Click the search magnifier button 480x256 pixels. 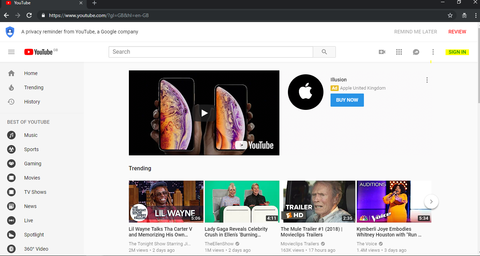click(x=324, y=52)
